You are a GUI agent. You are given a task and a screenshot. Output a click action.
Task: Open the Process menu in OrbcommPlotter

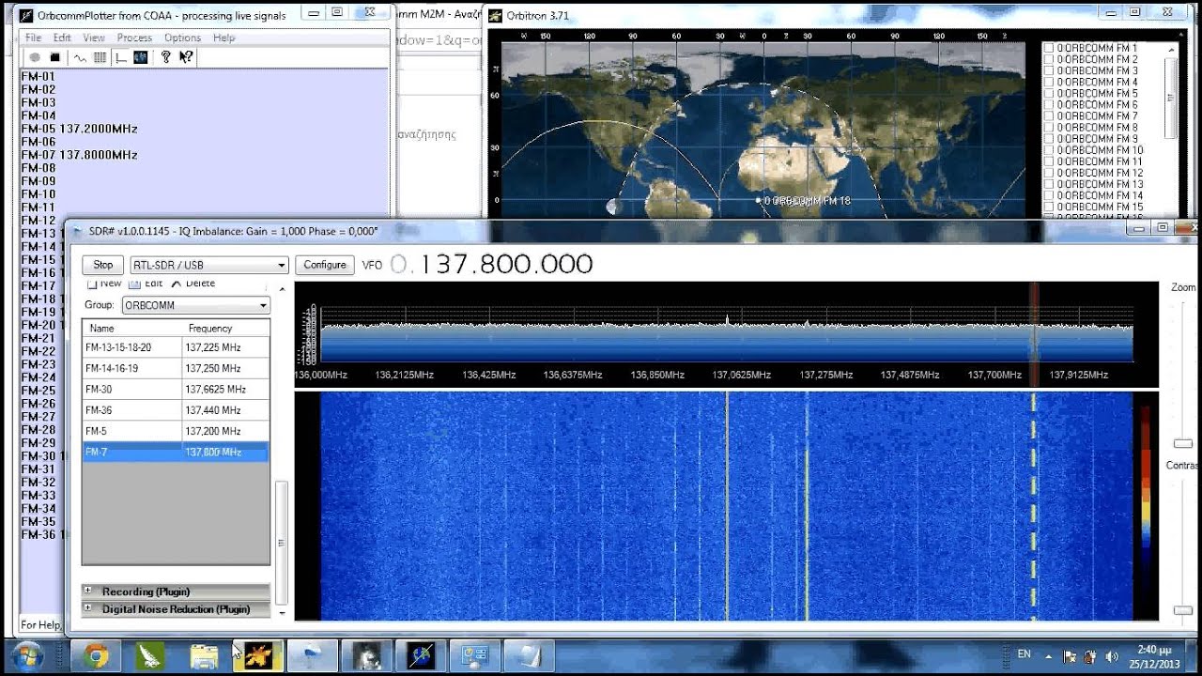134,38
